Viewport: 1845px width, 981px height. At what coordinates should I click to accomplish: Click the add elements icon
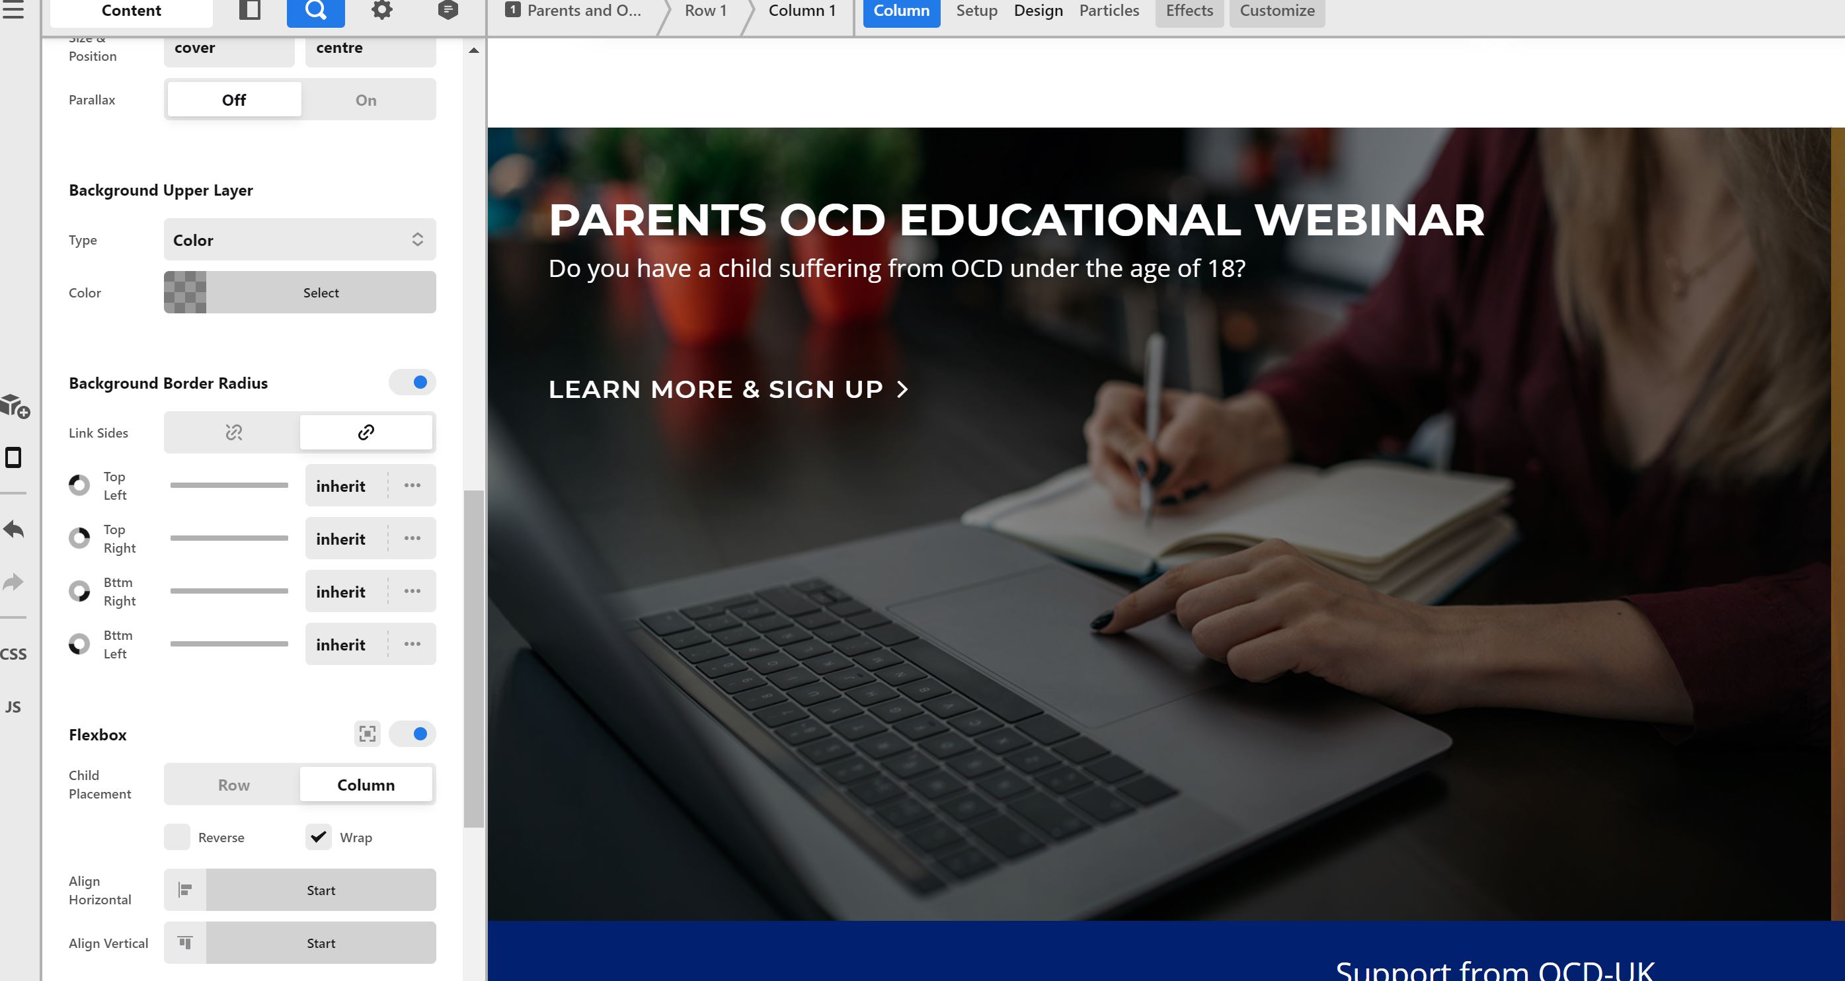pos(15,406)
